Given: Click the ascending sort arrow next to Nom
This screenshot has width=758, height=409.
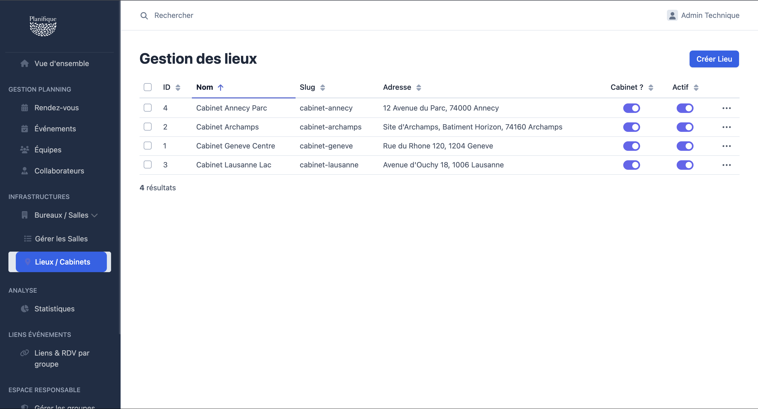Looking at the screenshot, I should pos(220,87).
